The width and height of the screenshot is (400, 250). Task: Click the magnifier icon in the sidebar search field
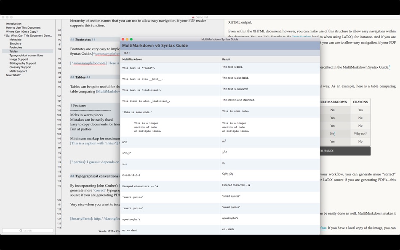(20, 230)
